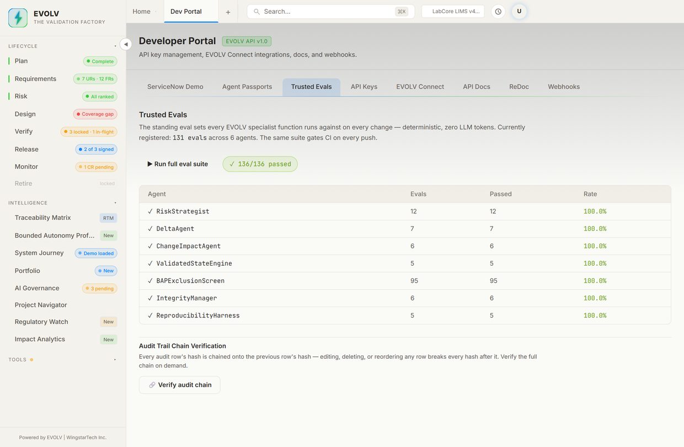Viewport: 684px width, 447px height.
Task: Switch to the API Keys tab
Action: [x=364, y=87]
